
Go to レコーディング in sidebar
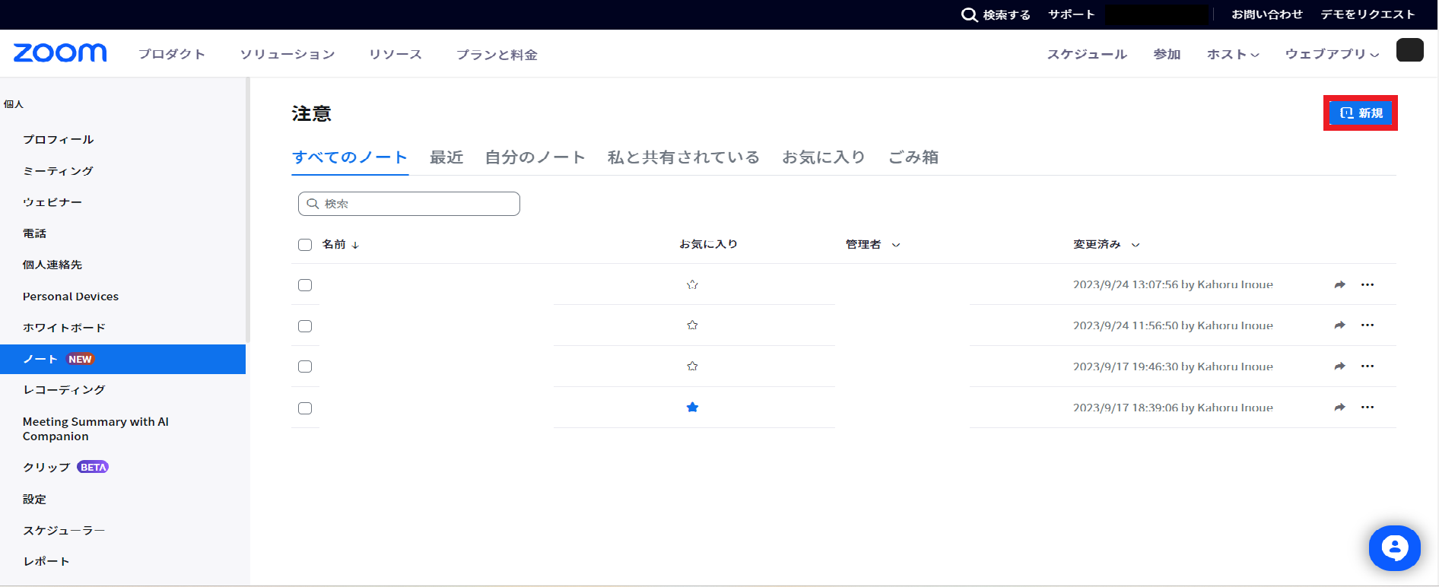64,389
